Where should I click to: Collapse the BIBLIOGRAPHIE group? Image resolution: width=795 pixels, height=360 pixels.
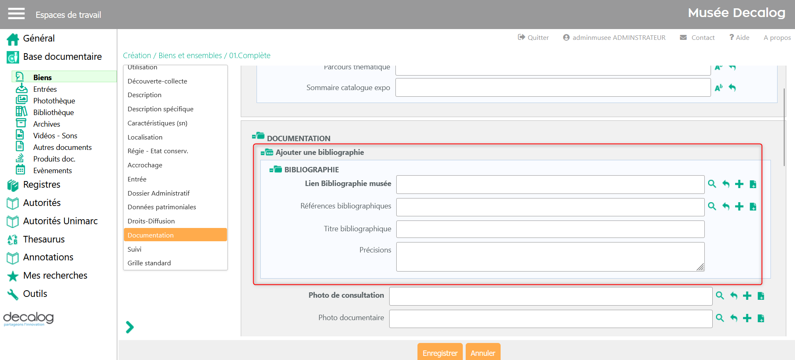(x=275, y=169)
